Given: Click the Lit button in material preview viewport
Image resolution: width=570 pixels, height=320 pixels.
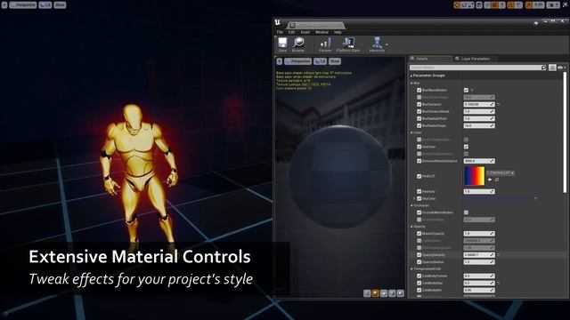Looking at the screenshot, I should click(321, 61).
